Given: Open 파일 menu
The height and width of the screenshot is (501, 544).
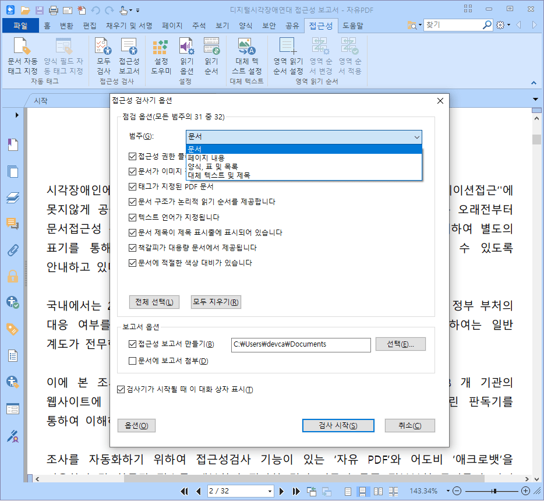Looking at the screenshot, I should pyautogui.click(x=20, y=26).
